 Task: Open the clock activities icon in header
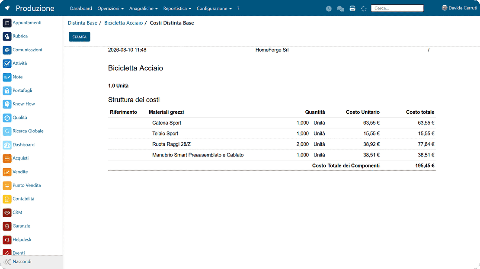click(x=329, y=9)
